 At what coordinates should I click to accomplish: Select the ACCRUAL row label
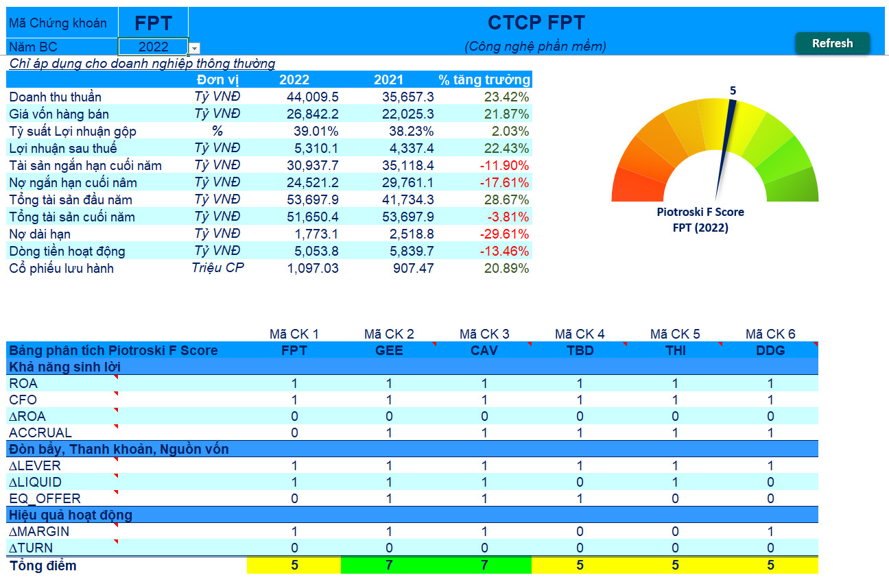click(x=40, y=433)
